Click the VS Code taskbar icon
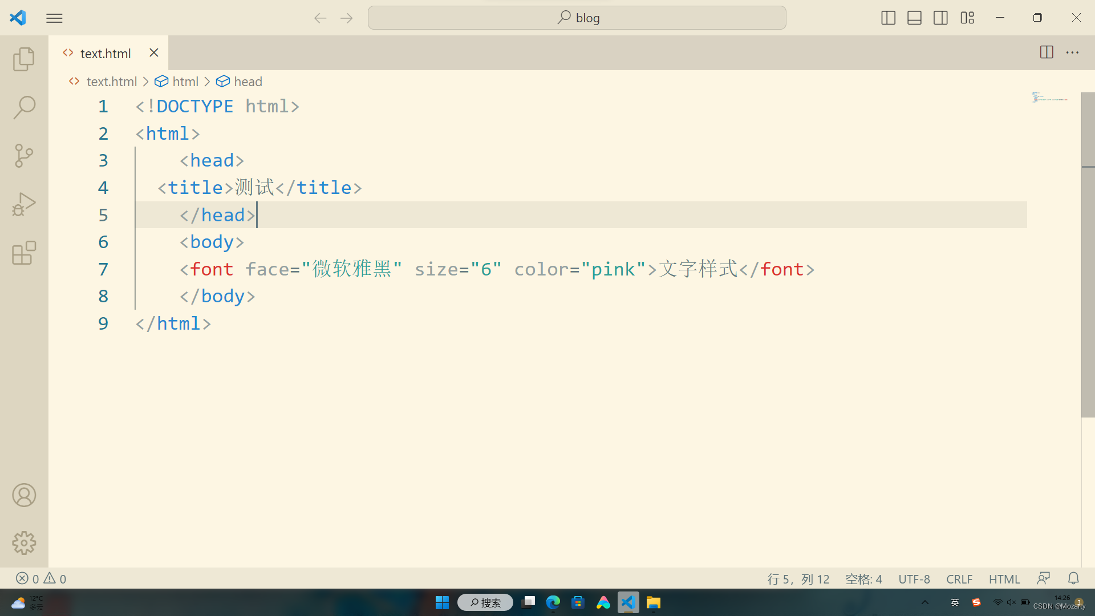Image resolution: width=1095 pixels, height=616 pixels. click(x=628, y=602)
